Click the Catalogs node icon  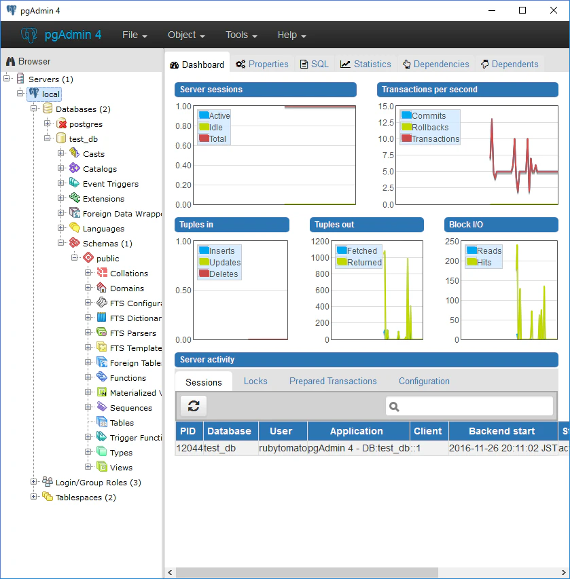click(75, 168)
